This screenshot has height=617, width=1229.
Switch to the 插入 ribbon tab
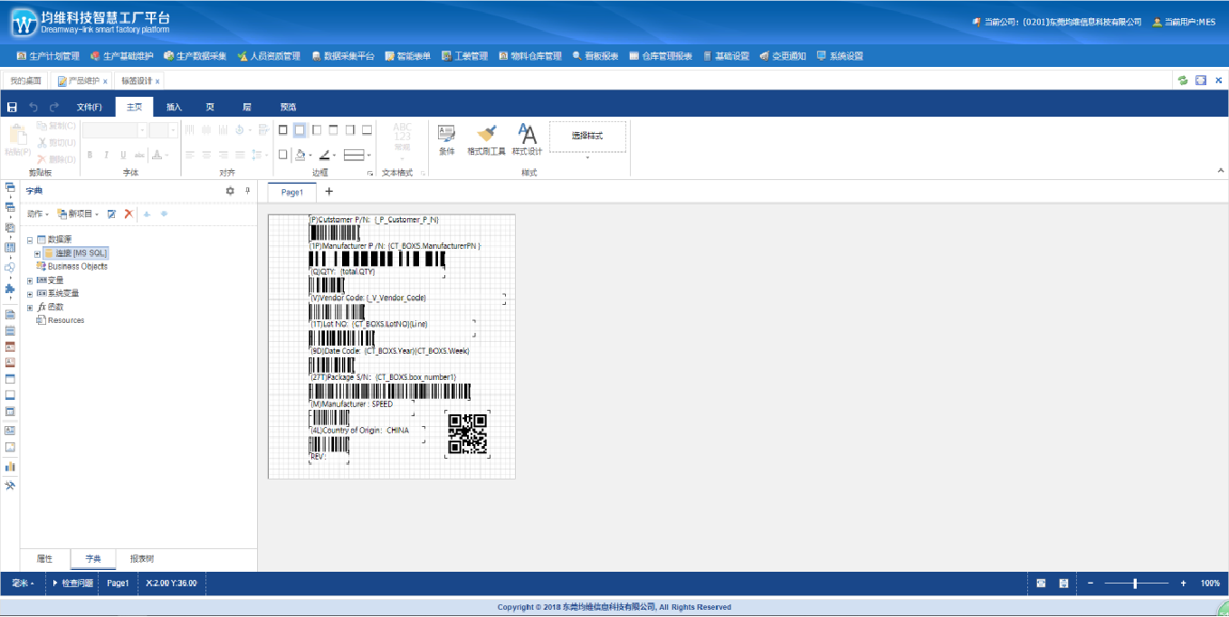click(x=174, y=107)
